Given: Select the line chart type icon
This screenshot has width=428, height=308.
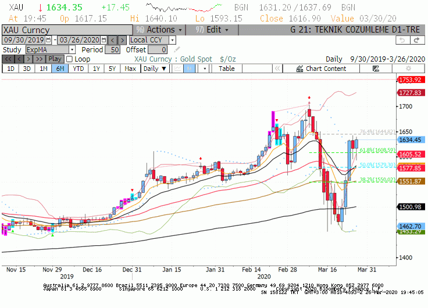Looking at the screenshot, I should [x=178, y=69].
